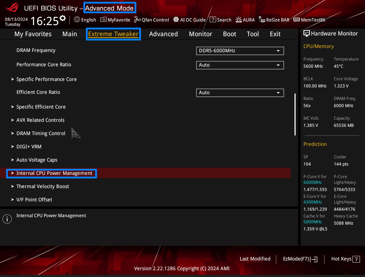This screenshot has width=365, height=277.
Task: Click the 45°C temperature value
Action: [339, 66]
